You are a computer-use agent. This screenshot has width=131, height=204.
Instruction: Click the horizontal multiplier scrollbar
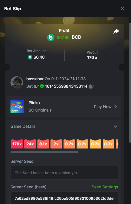[x=45, y=152]
